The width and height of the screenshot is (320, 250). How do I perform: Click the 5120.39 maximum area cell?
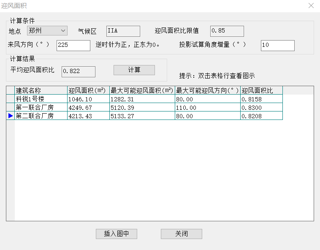point(142,107)
